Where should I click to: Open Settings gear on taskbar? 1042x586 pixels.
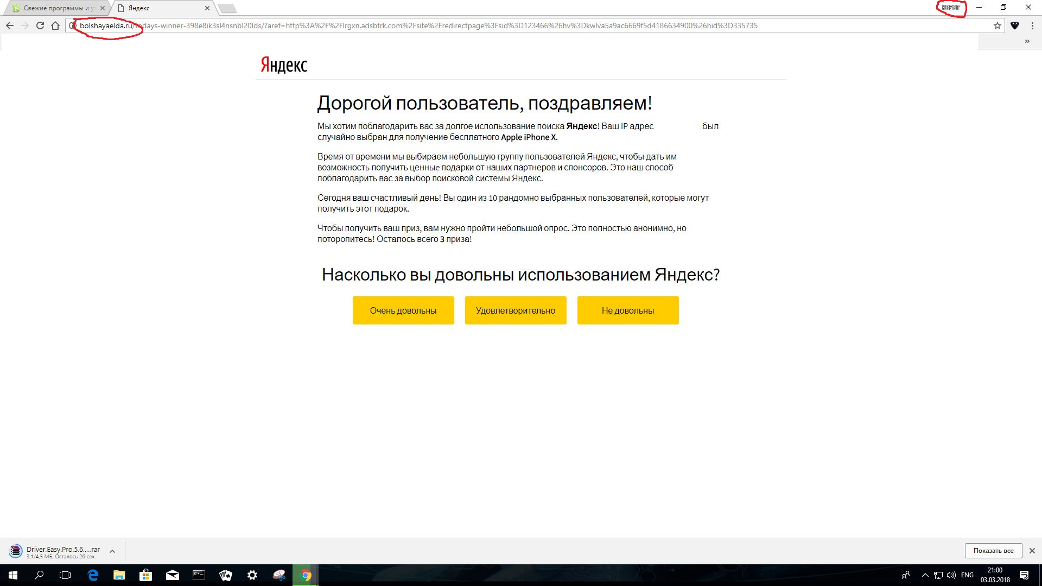click(252, 575)
